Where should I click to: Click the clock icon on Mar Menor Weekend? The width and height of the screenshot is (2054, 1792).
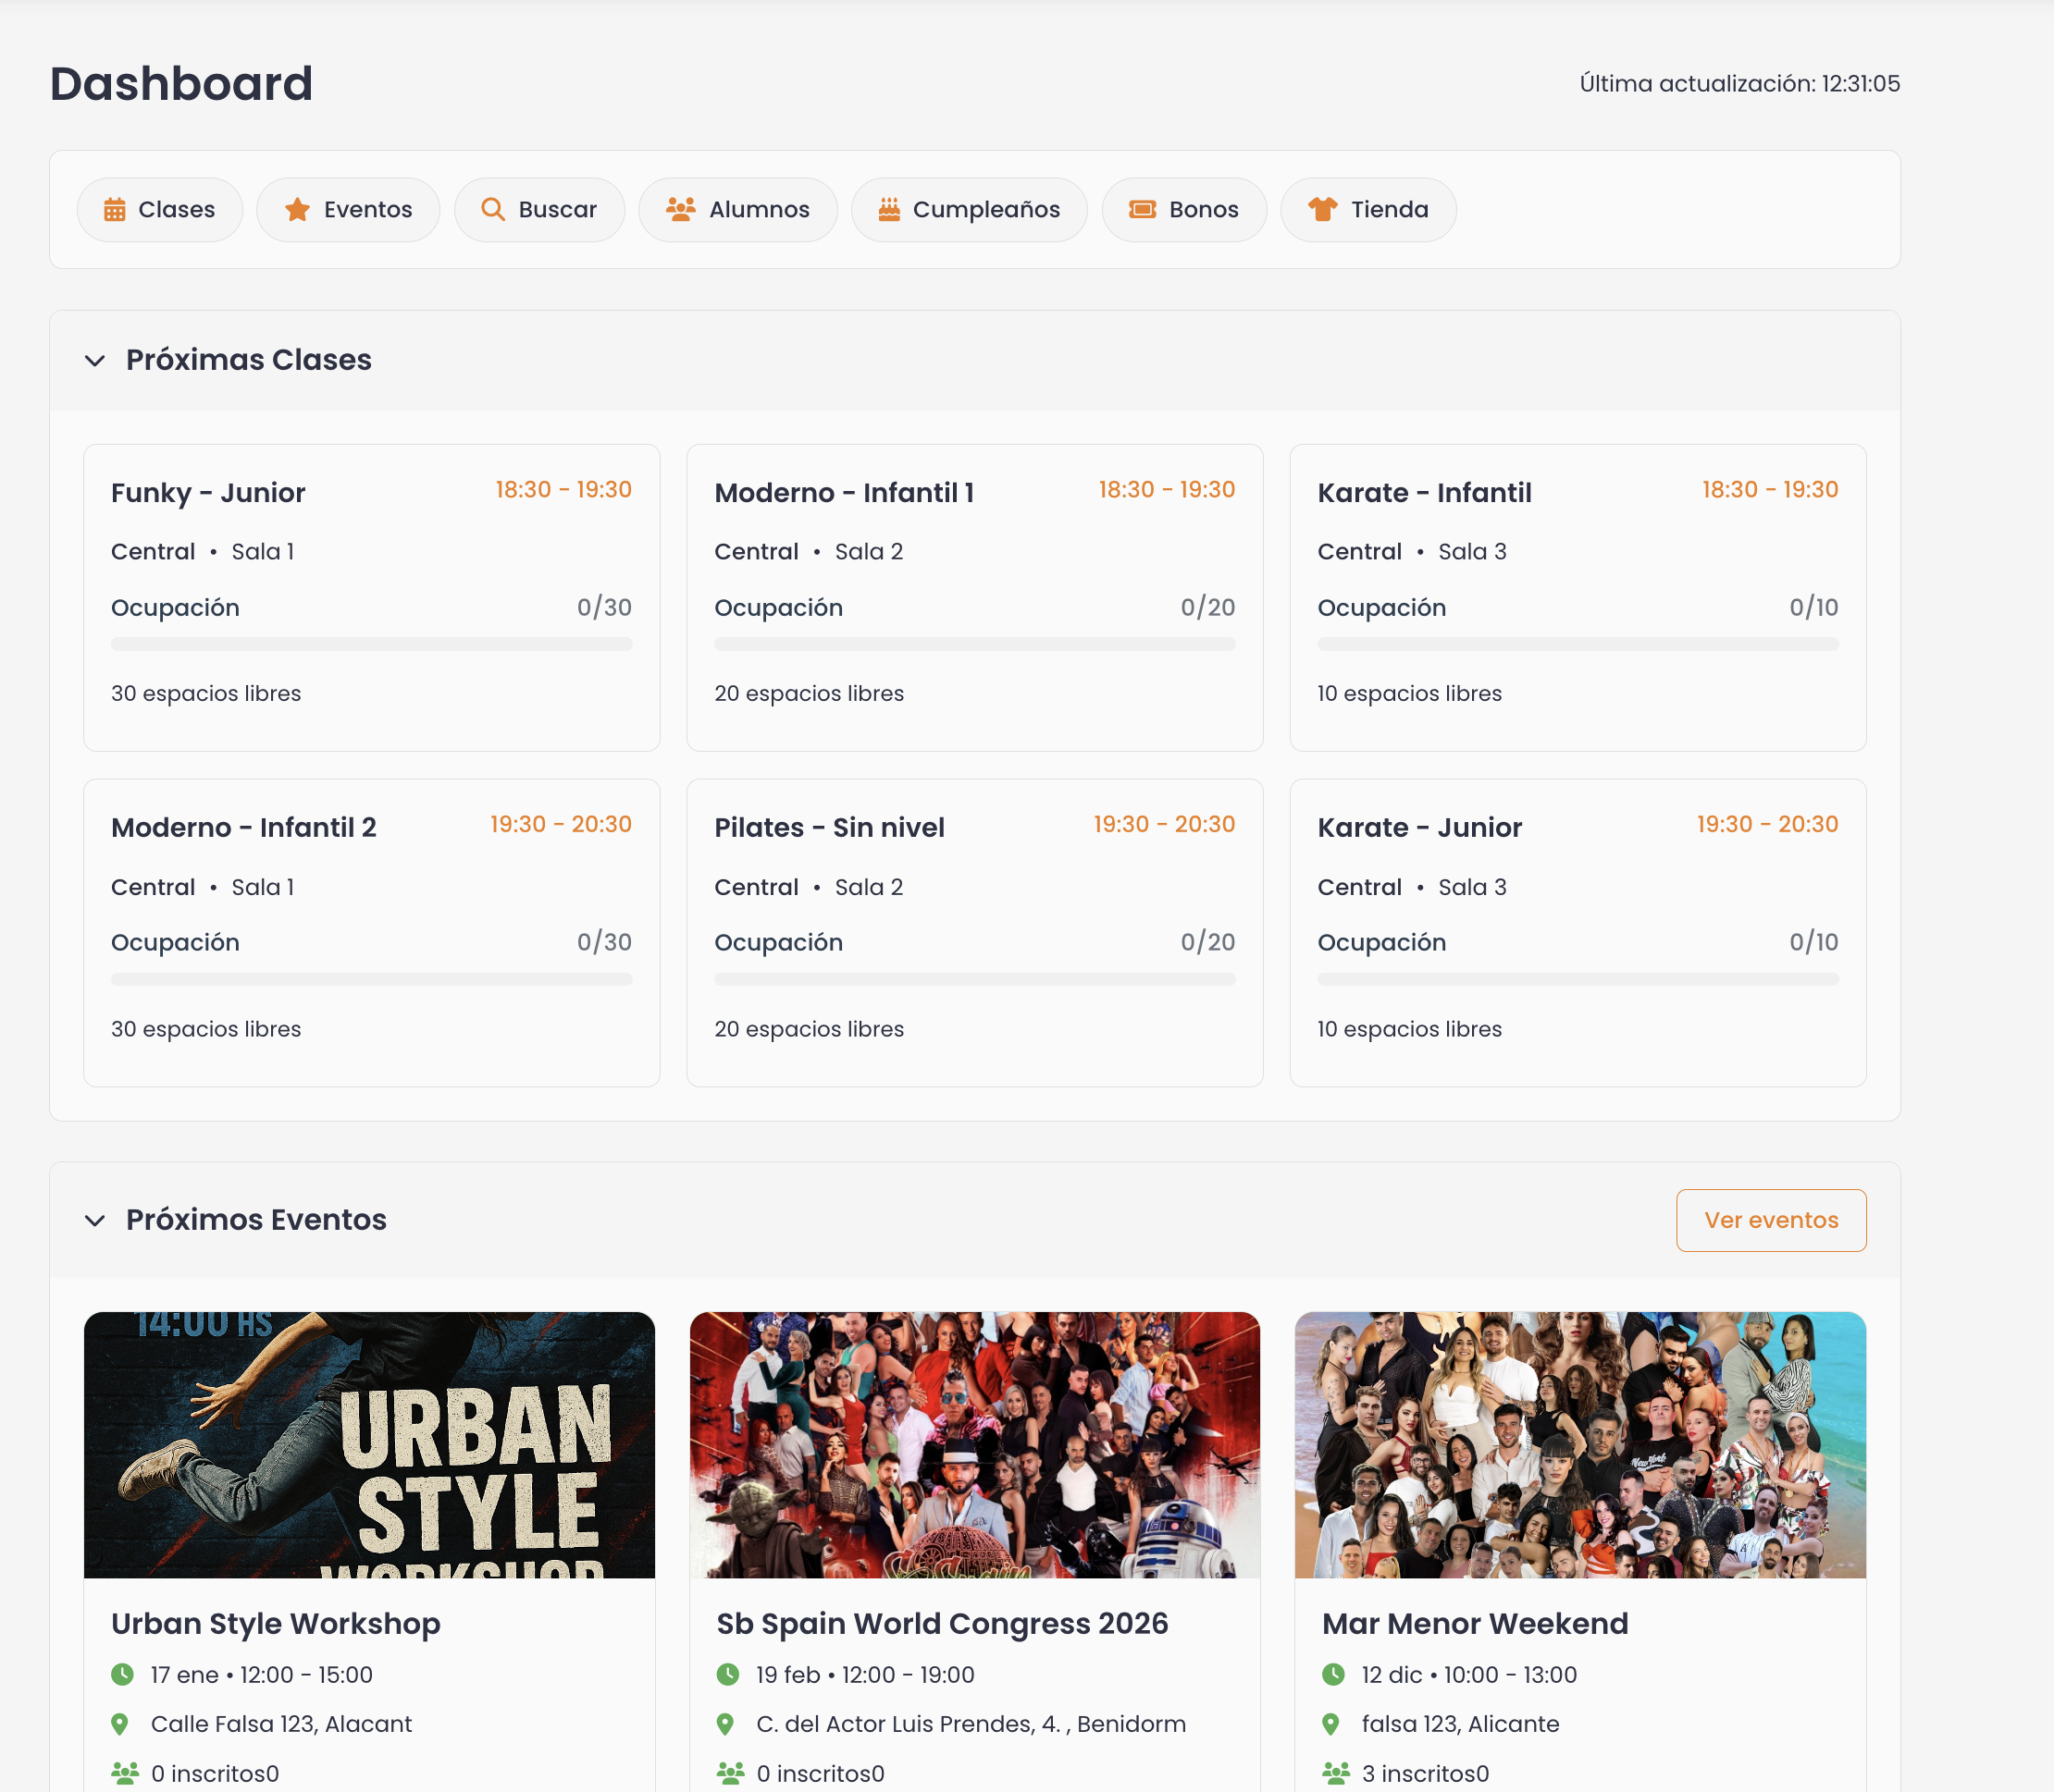[1332, 1674]
